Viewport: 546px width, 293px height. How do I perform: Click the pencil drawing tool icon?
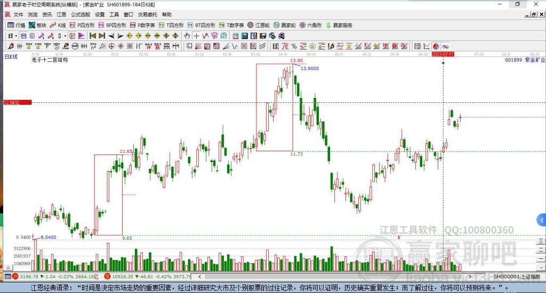(11, 46)
